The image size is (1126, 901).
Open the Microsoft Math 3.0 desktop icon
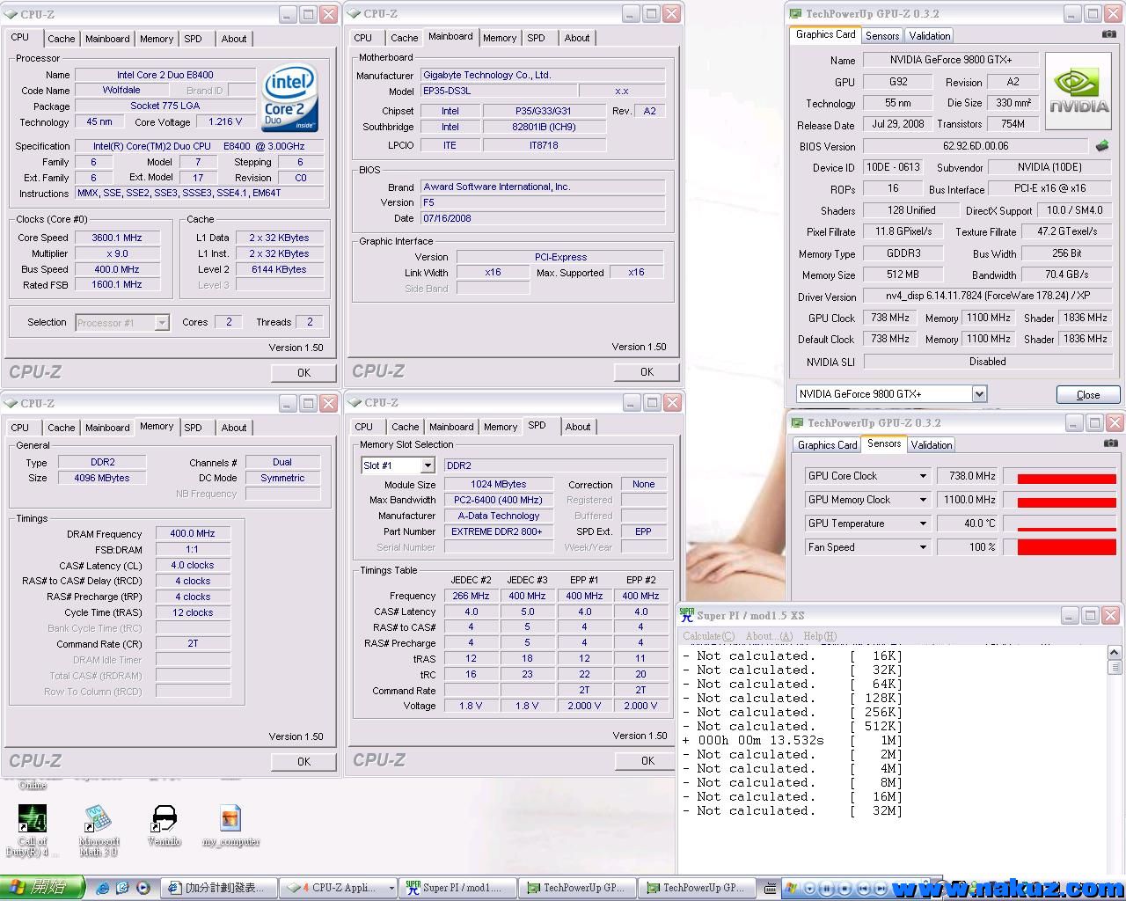(x=98, y=818)
